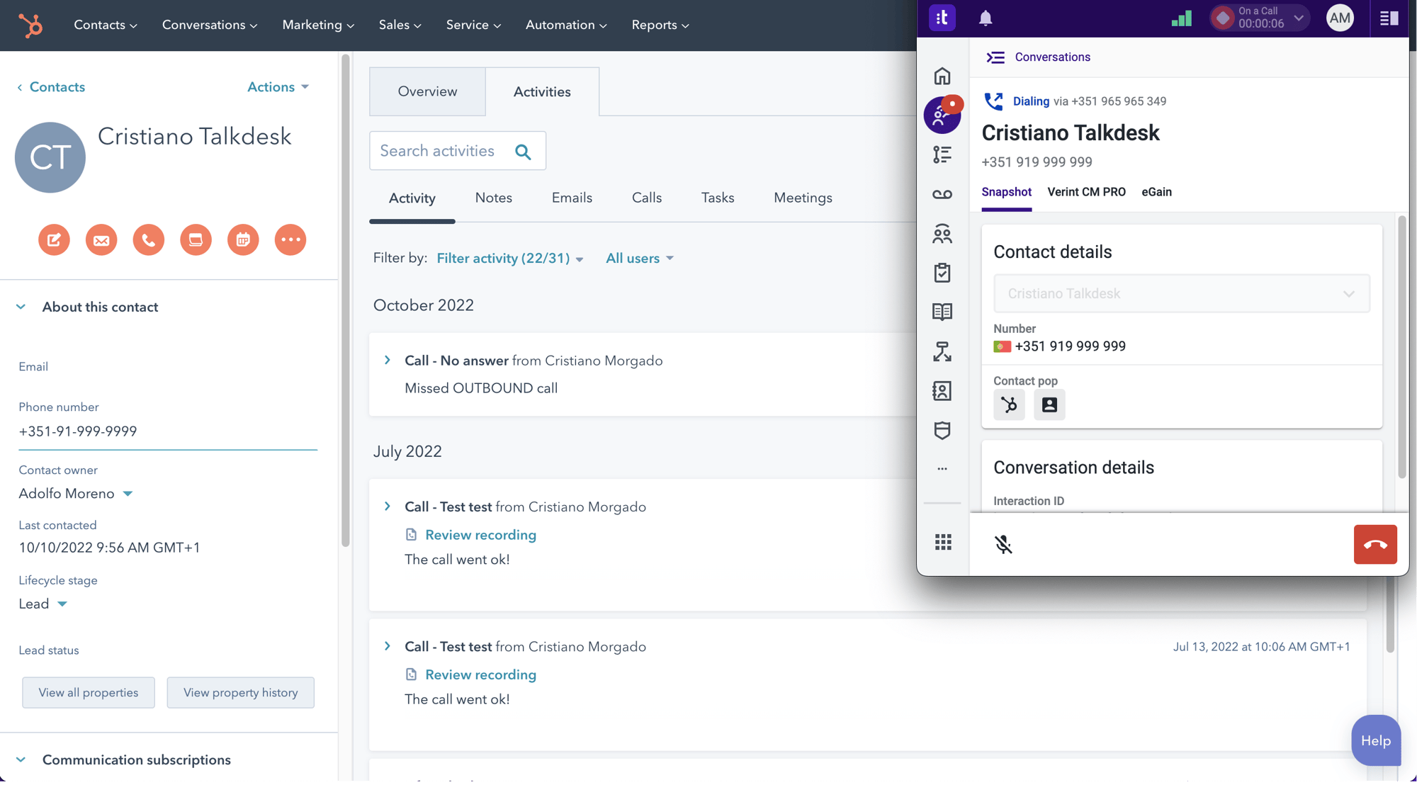The image size is (1417, 797).
Task: Switch to the Calls activity tab
Action: (x=647, y=198)
